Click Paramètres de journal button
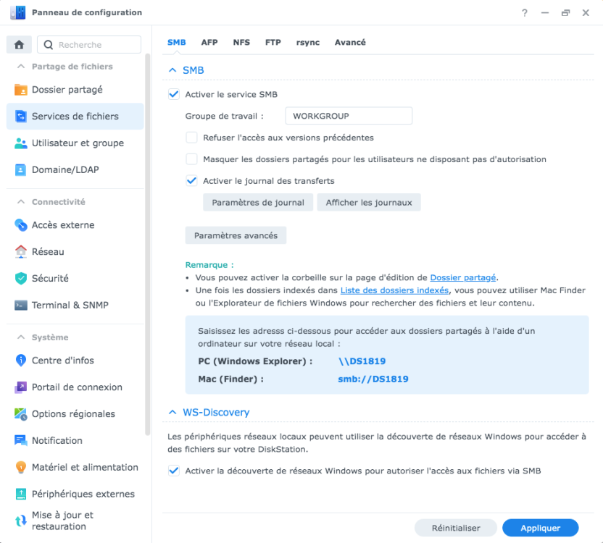The image size is (603, 543). tap(258, 203)
